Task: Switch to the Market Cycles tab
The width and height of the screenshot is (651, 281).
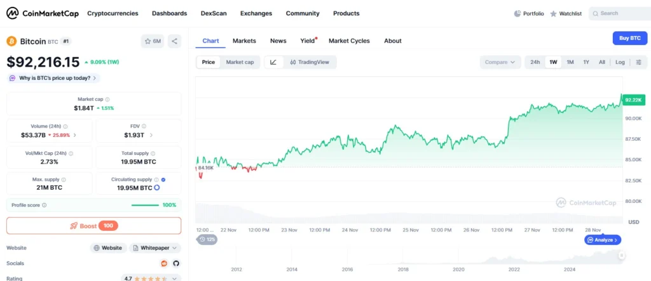Action: [349, 41]
